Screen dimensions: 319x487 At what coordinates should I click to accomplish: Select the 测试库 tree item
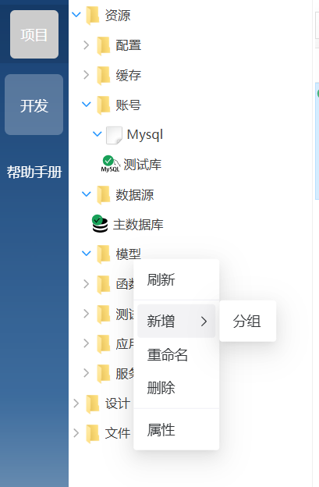click(143, 165)
